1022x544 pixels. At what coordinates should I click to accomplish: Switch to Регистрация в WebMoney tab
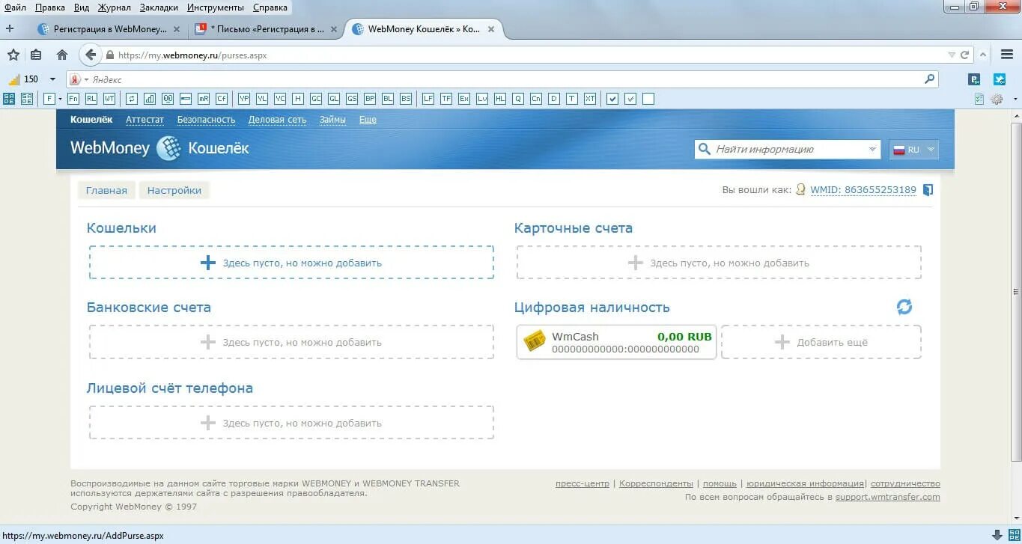click(x=109, y=29)
